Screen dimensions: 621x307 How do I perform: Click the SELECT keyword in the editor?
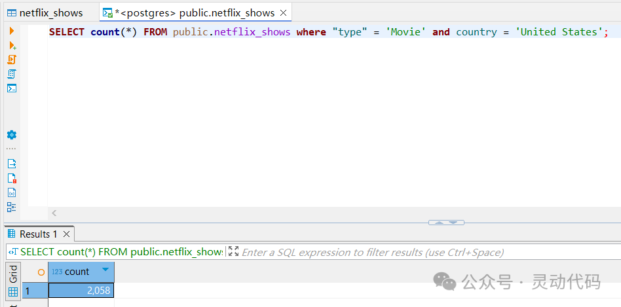click(x=67, y=32)
